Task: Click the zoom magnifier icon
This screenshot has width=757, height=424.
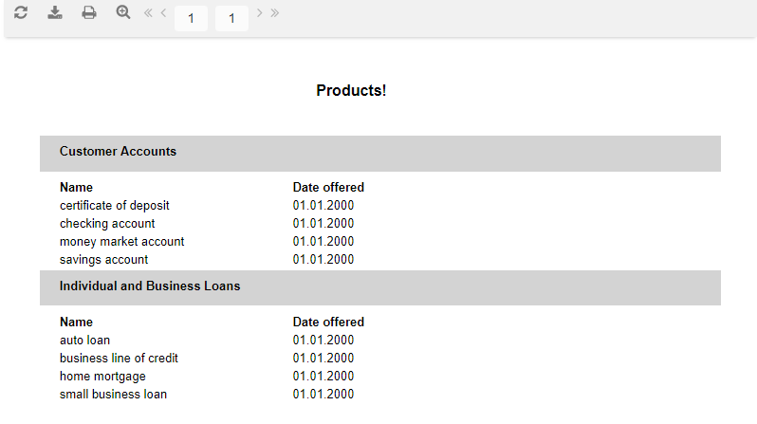Action: pos(123,12)
